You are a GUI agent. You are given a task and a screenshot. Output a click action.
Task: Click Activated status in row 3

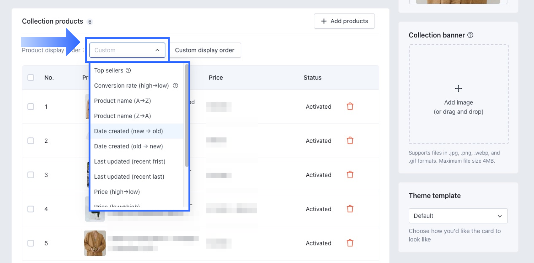319,175
